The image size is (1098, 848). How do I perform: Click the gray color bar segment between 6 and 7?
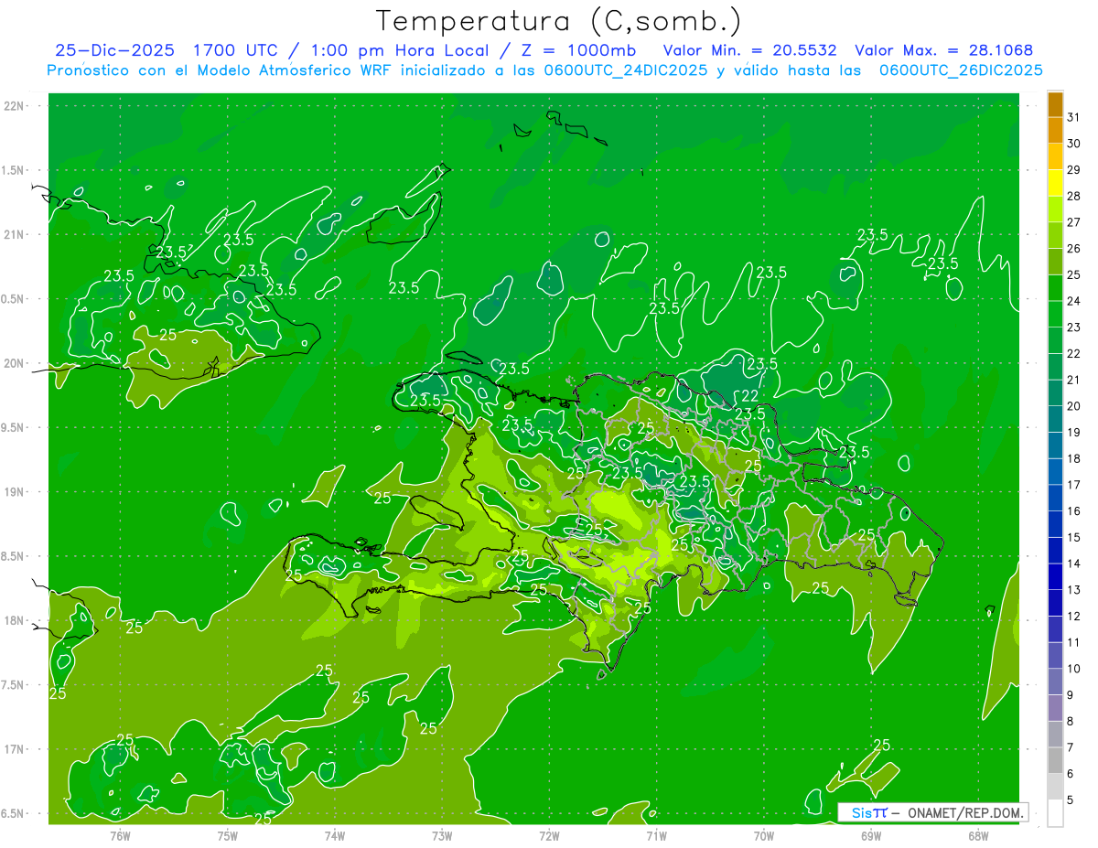[1055, 760]
